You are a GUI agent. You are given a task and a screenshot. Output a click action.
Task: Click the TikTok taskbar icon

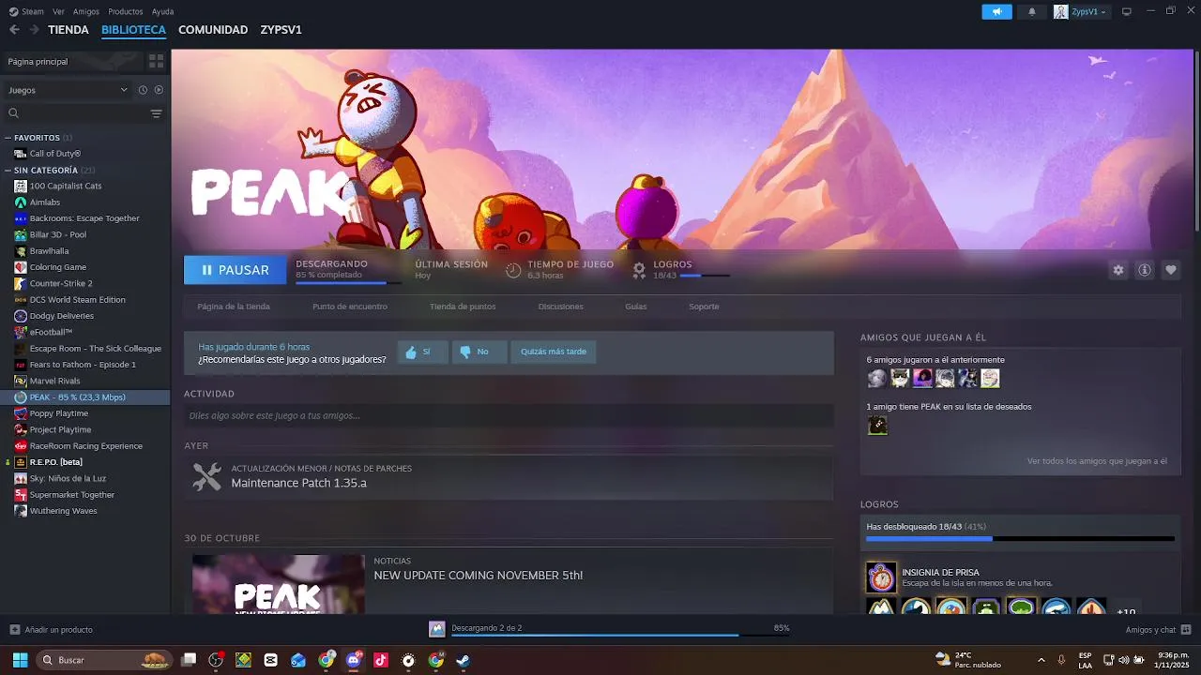click(381, 660)
